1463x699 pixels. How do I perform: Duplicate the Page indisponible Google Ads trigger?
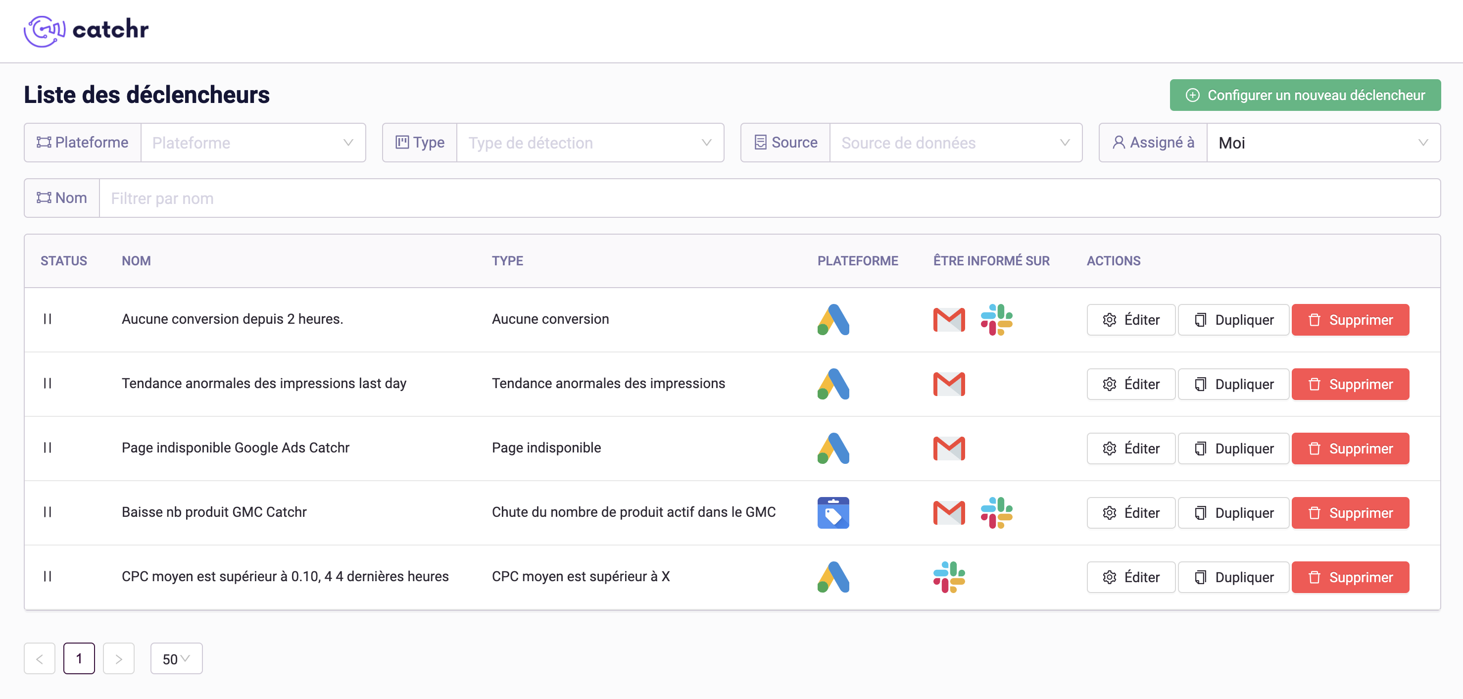[1233, 449]
